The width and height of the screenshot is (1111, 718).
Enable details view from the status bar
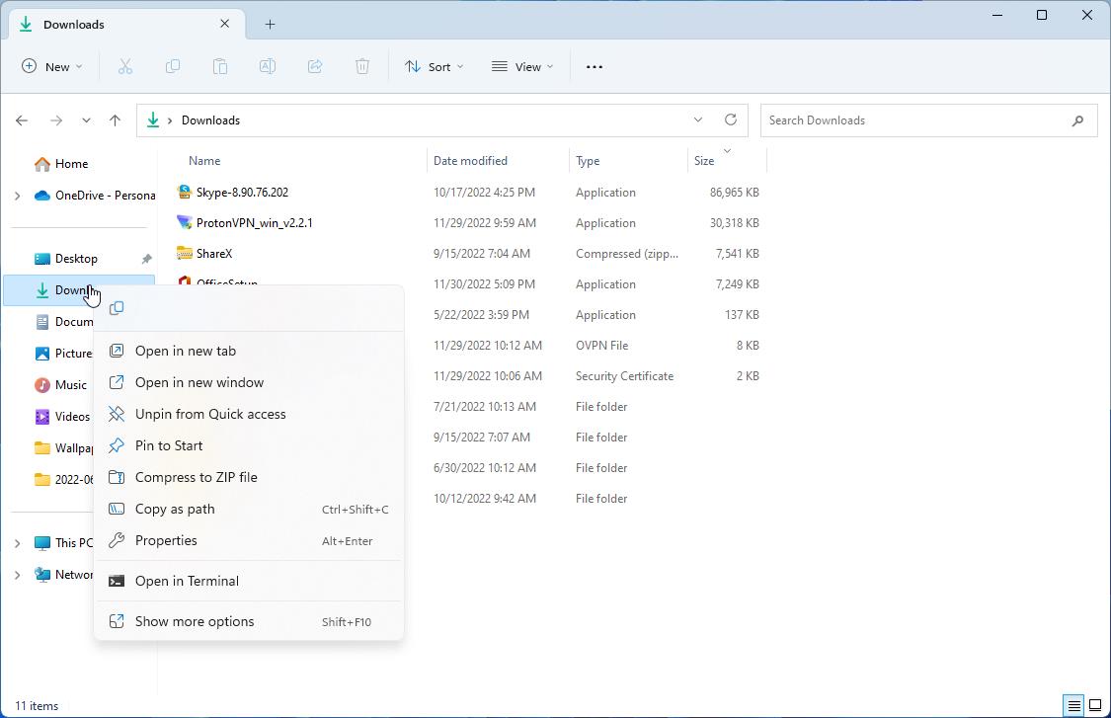click(1072, 705)
